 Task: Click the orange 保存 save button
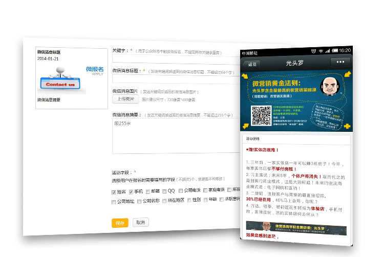point(120,223)
